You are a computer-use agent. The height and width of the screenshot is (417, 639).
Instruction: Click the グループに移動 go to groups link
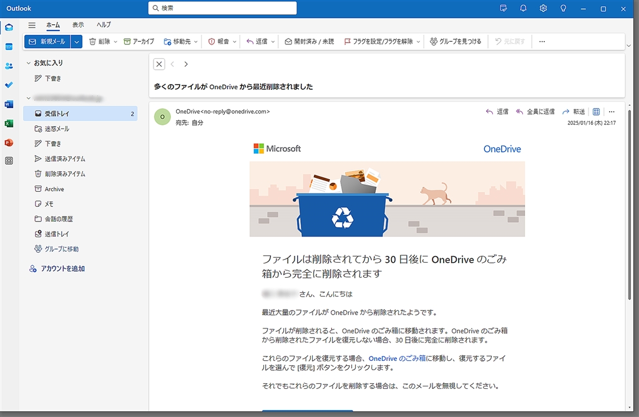[x=57, y=249]
